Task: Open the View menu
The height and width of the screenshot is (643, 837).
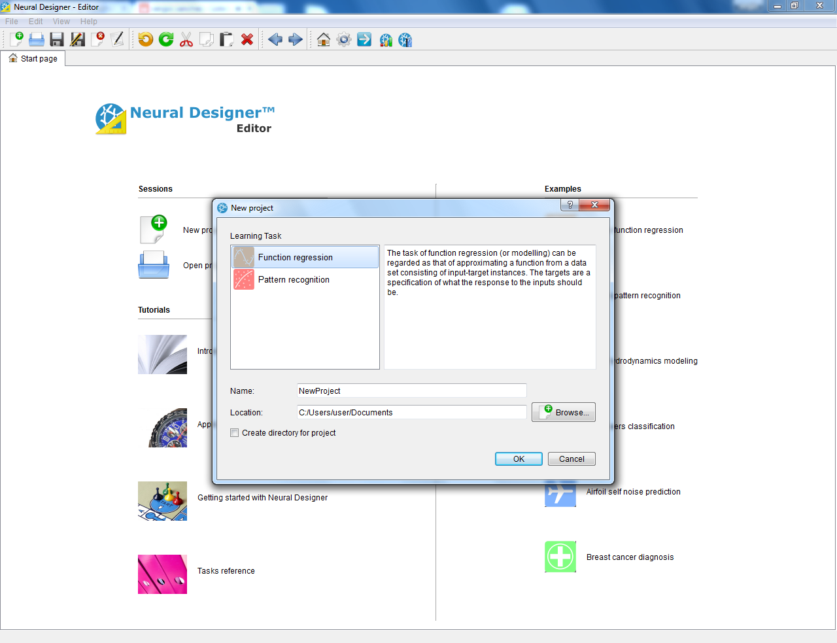Action: pyautogui.click(x=61, y=22)
